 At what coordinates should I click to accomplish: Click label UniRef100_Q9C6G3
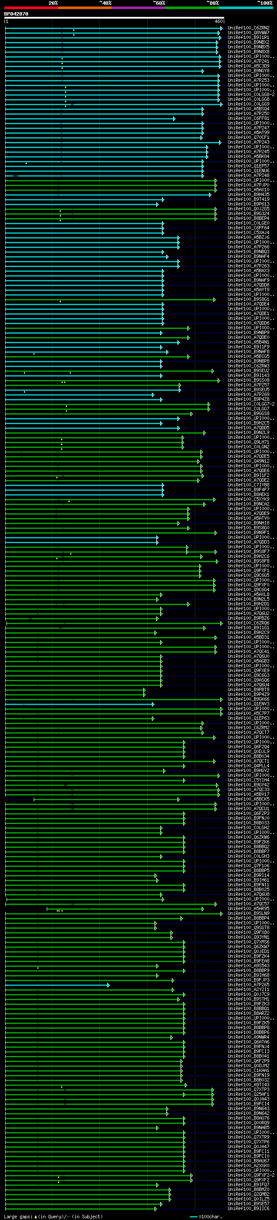(x=248, y=676)
